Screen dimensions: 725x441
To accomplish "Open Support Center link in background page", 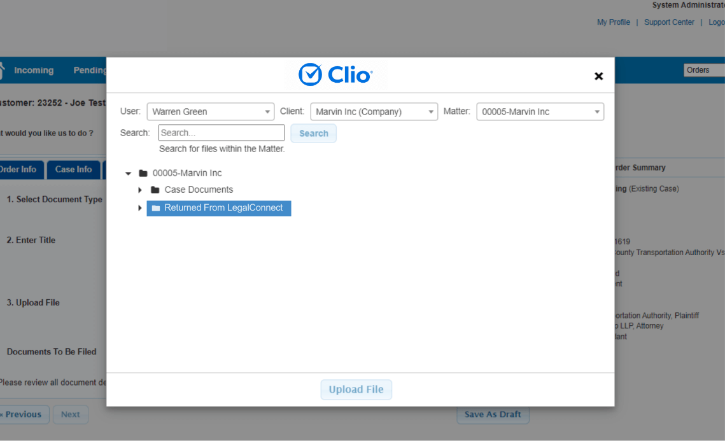I will [669, 22].
